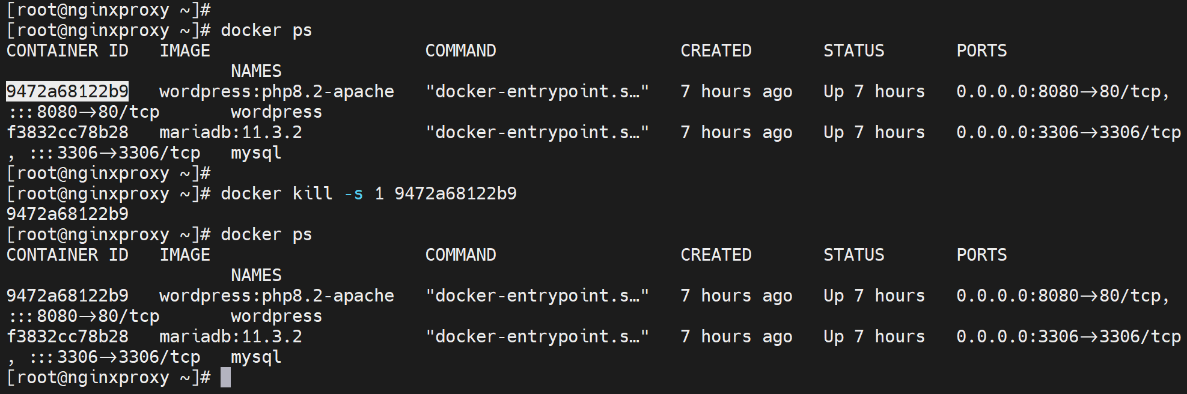Click the 'mysql' container name in first listing

pos(256,153)
